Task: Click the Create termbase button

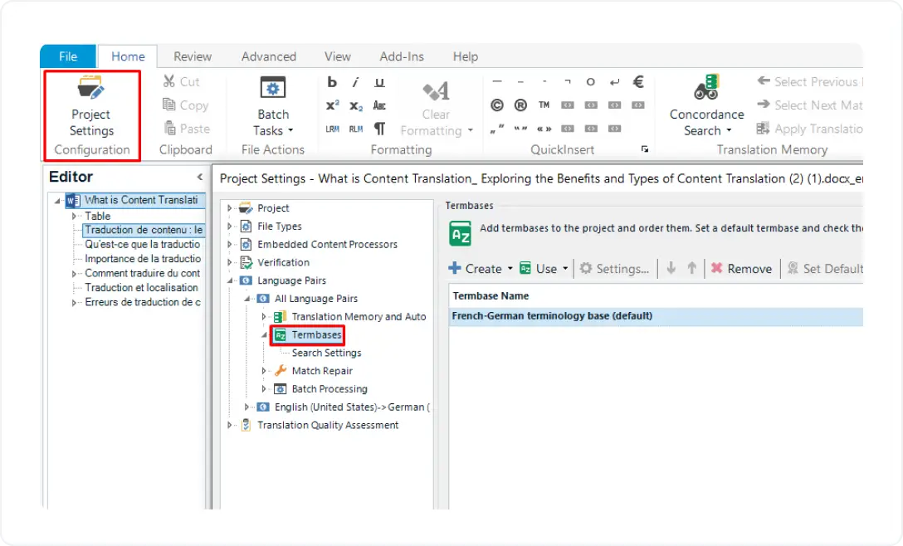Action: 479,268
